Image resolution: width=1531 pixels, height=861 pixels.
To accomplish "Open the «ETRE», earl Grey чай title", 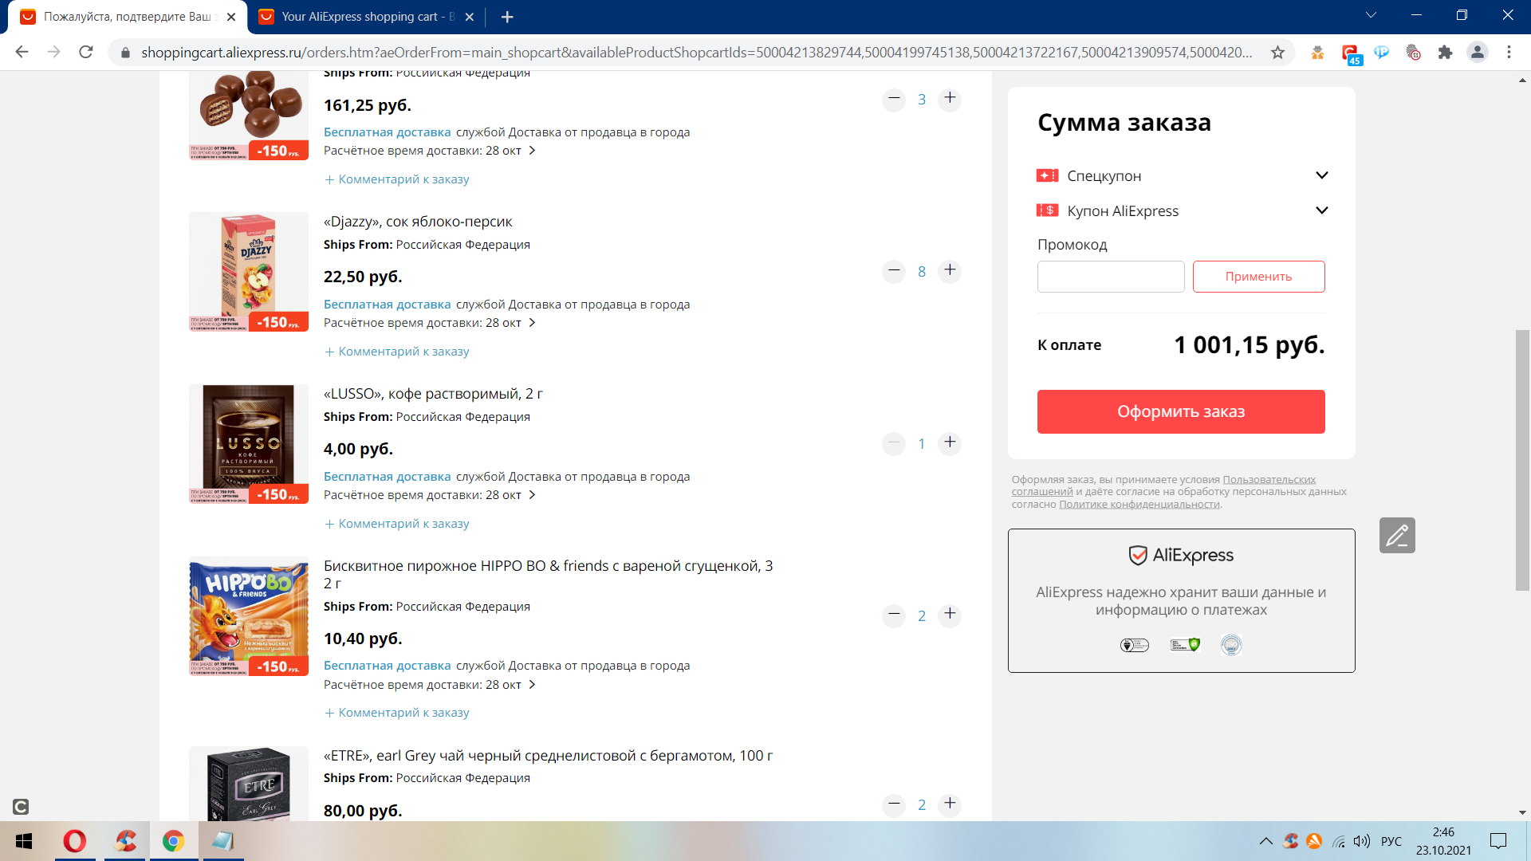I will coord(549,756).
